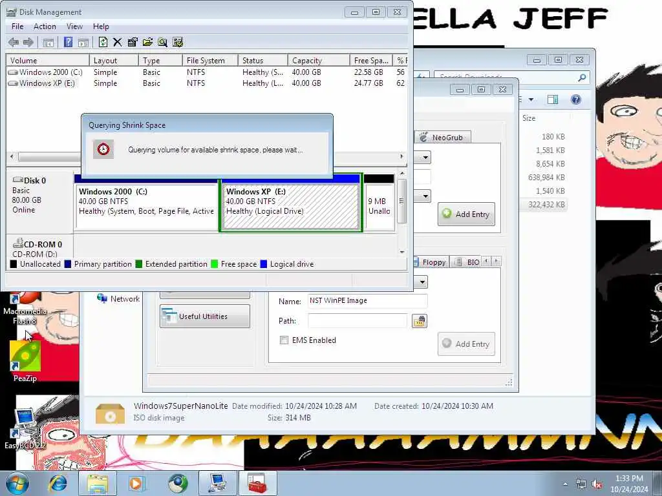Click the muted volume tray icon

pyautogui.click(x=597, y=484)
